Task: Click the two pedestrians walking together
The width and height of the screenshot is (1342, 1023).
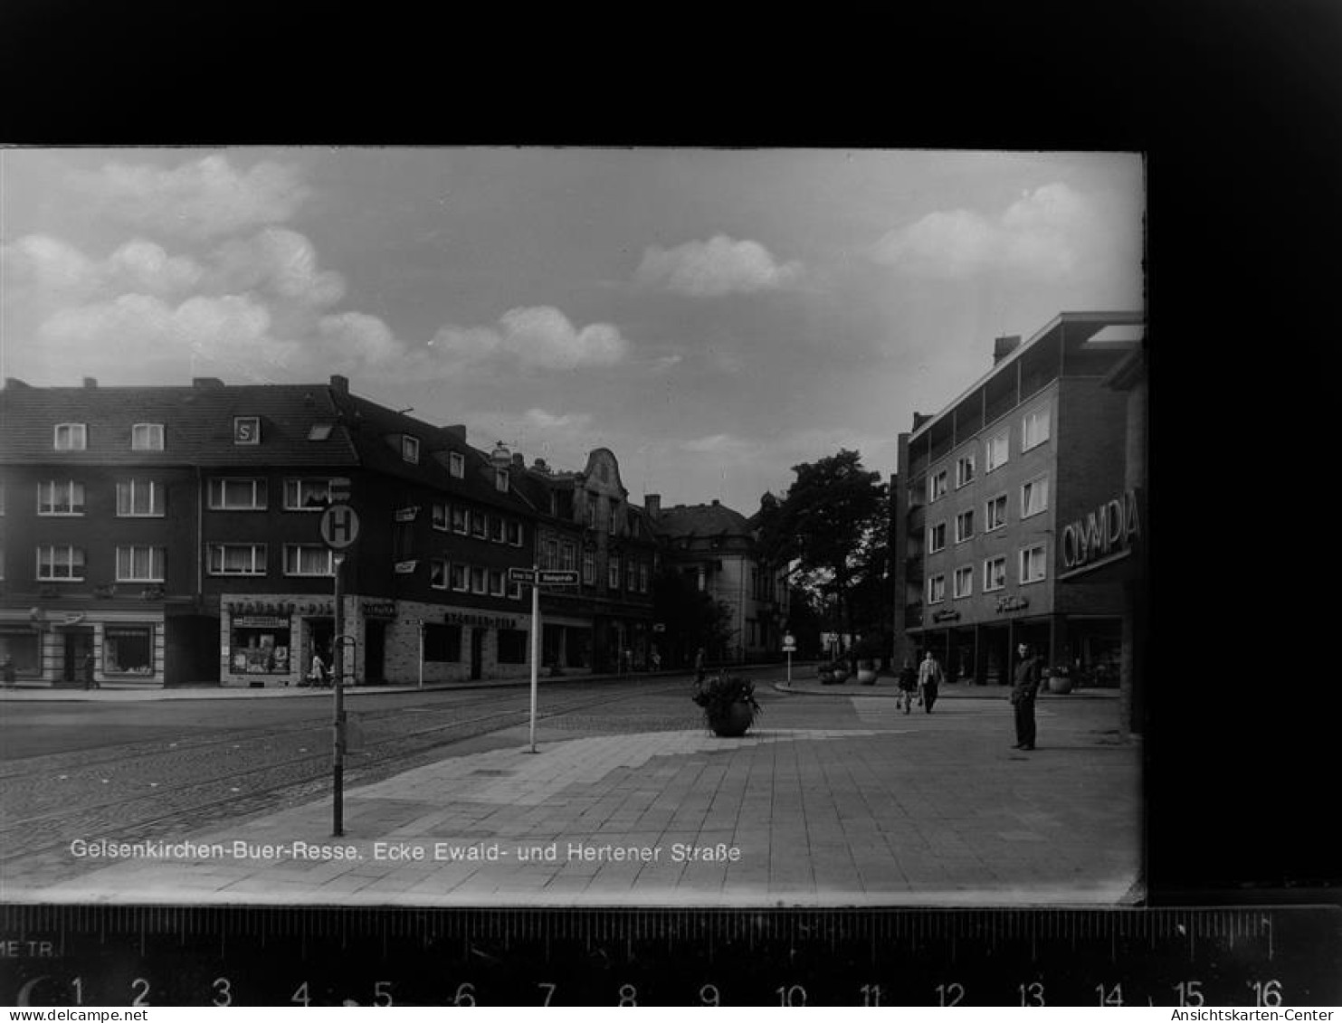Action: 919,683
